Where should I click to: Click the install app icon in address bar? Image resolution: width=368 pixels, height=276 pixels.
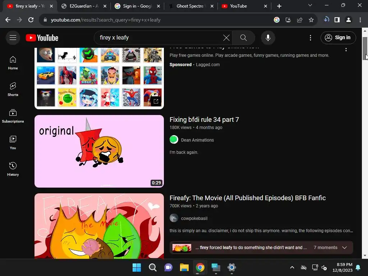coord(288,20)
